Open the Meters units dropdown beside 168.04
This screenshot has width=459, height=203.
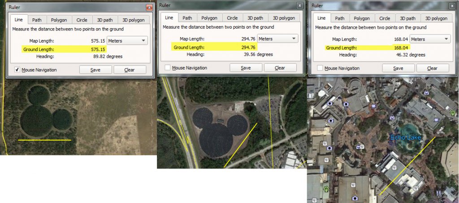coord(430,39)
